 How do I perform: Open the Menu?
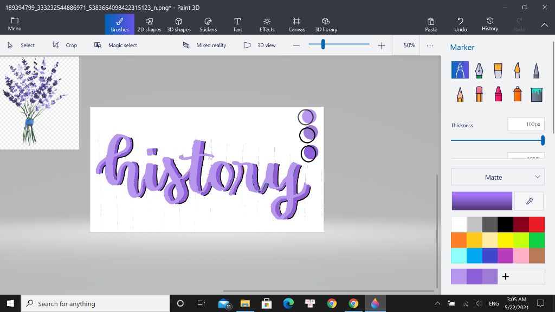pyautogui.click(x=15, y=24)
